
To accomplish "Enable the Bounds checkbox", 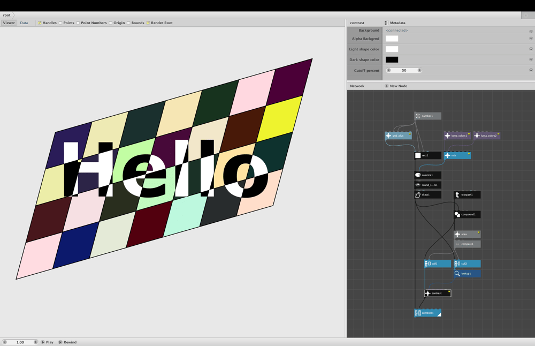I will pyautogui.click(x=128, y=23).
